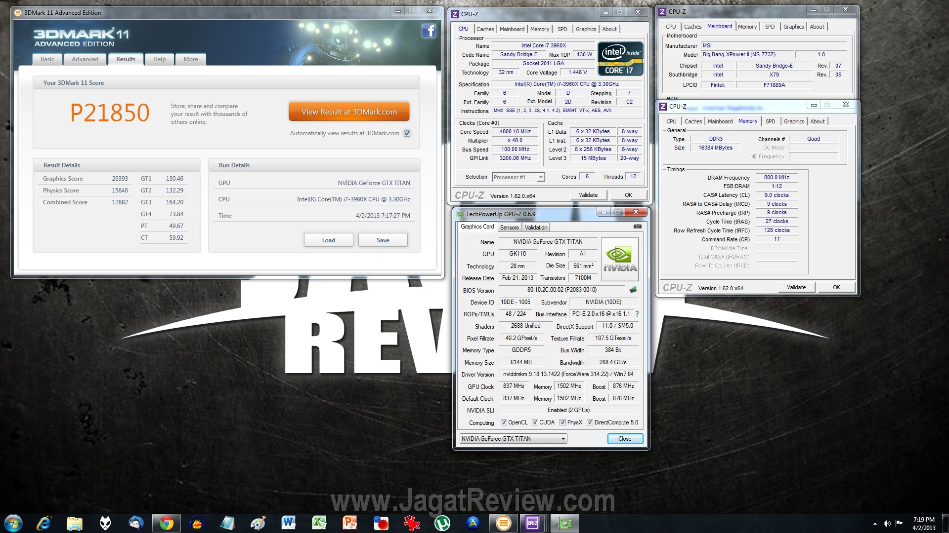Show hidden system tray icons arrow

point(875,524)
